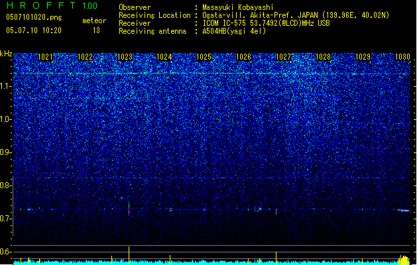Click the 'Receiving antenna' label
The width and height of the screenshot is (417, 265).
point(152,31)
